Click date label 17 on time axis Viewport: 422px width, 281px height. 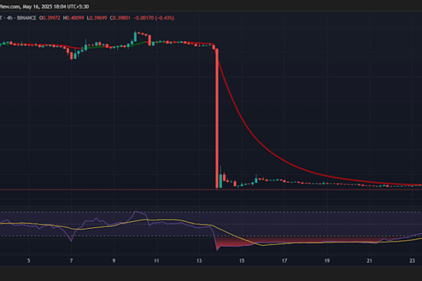(284, 261)
